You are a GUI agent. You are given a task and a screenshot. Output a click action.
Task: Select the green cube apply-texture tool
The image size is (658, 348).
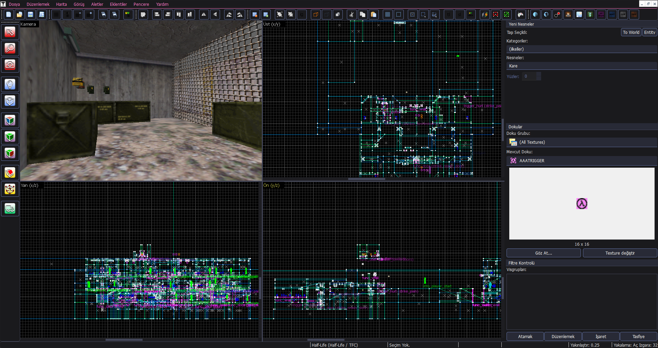click(x=10, y=137)
